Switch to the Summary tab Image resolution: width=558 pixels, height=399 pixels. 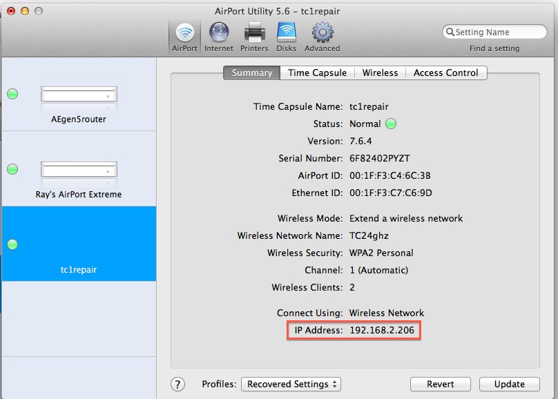[252, 73]
